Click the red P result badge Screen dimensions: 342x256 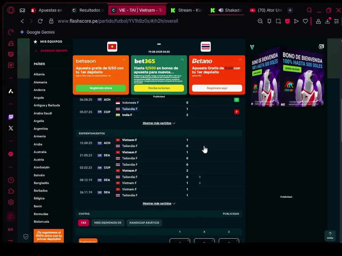tap(237, 112)
